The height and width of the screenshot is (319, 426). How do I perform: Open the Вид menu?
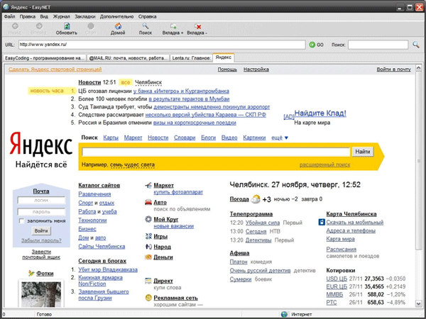coord(44,16)
